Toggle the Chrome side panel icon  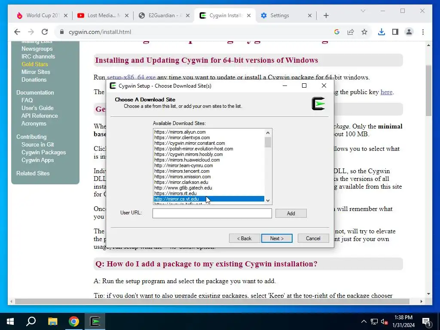pos(395,32)
